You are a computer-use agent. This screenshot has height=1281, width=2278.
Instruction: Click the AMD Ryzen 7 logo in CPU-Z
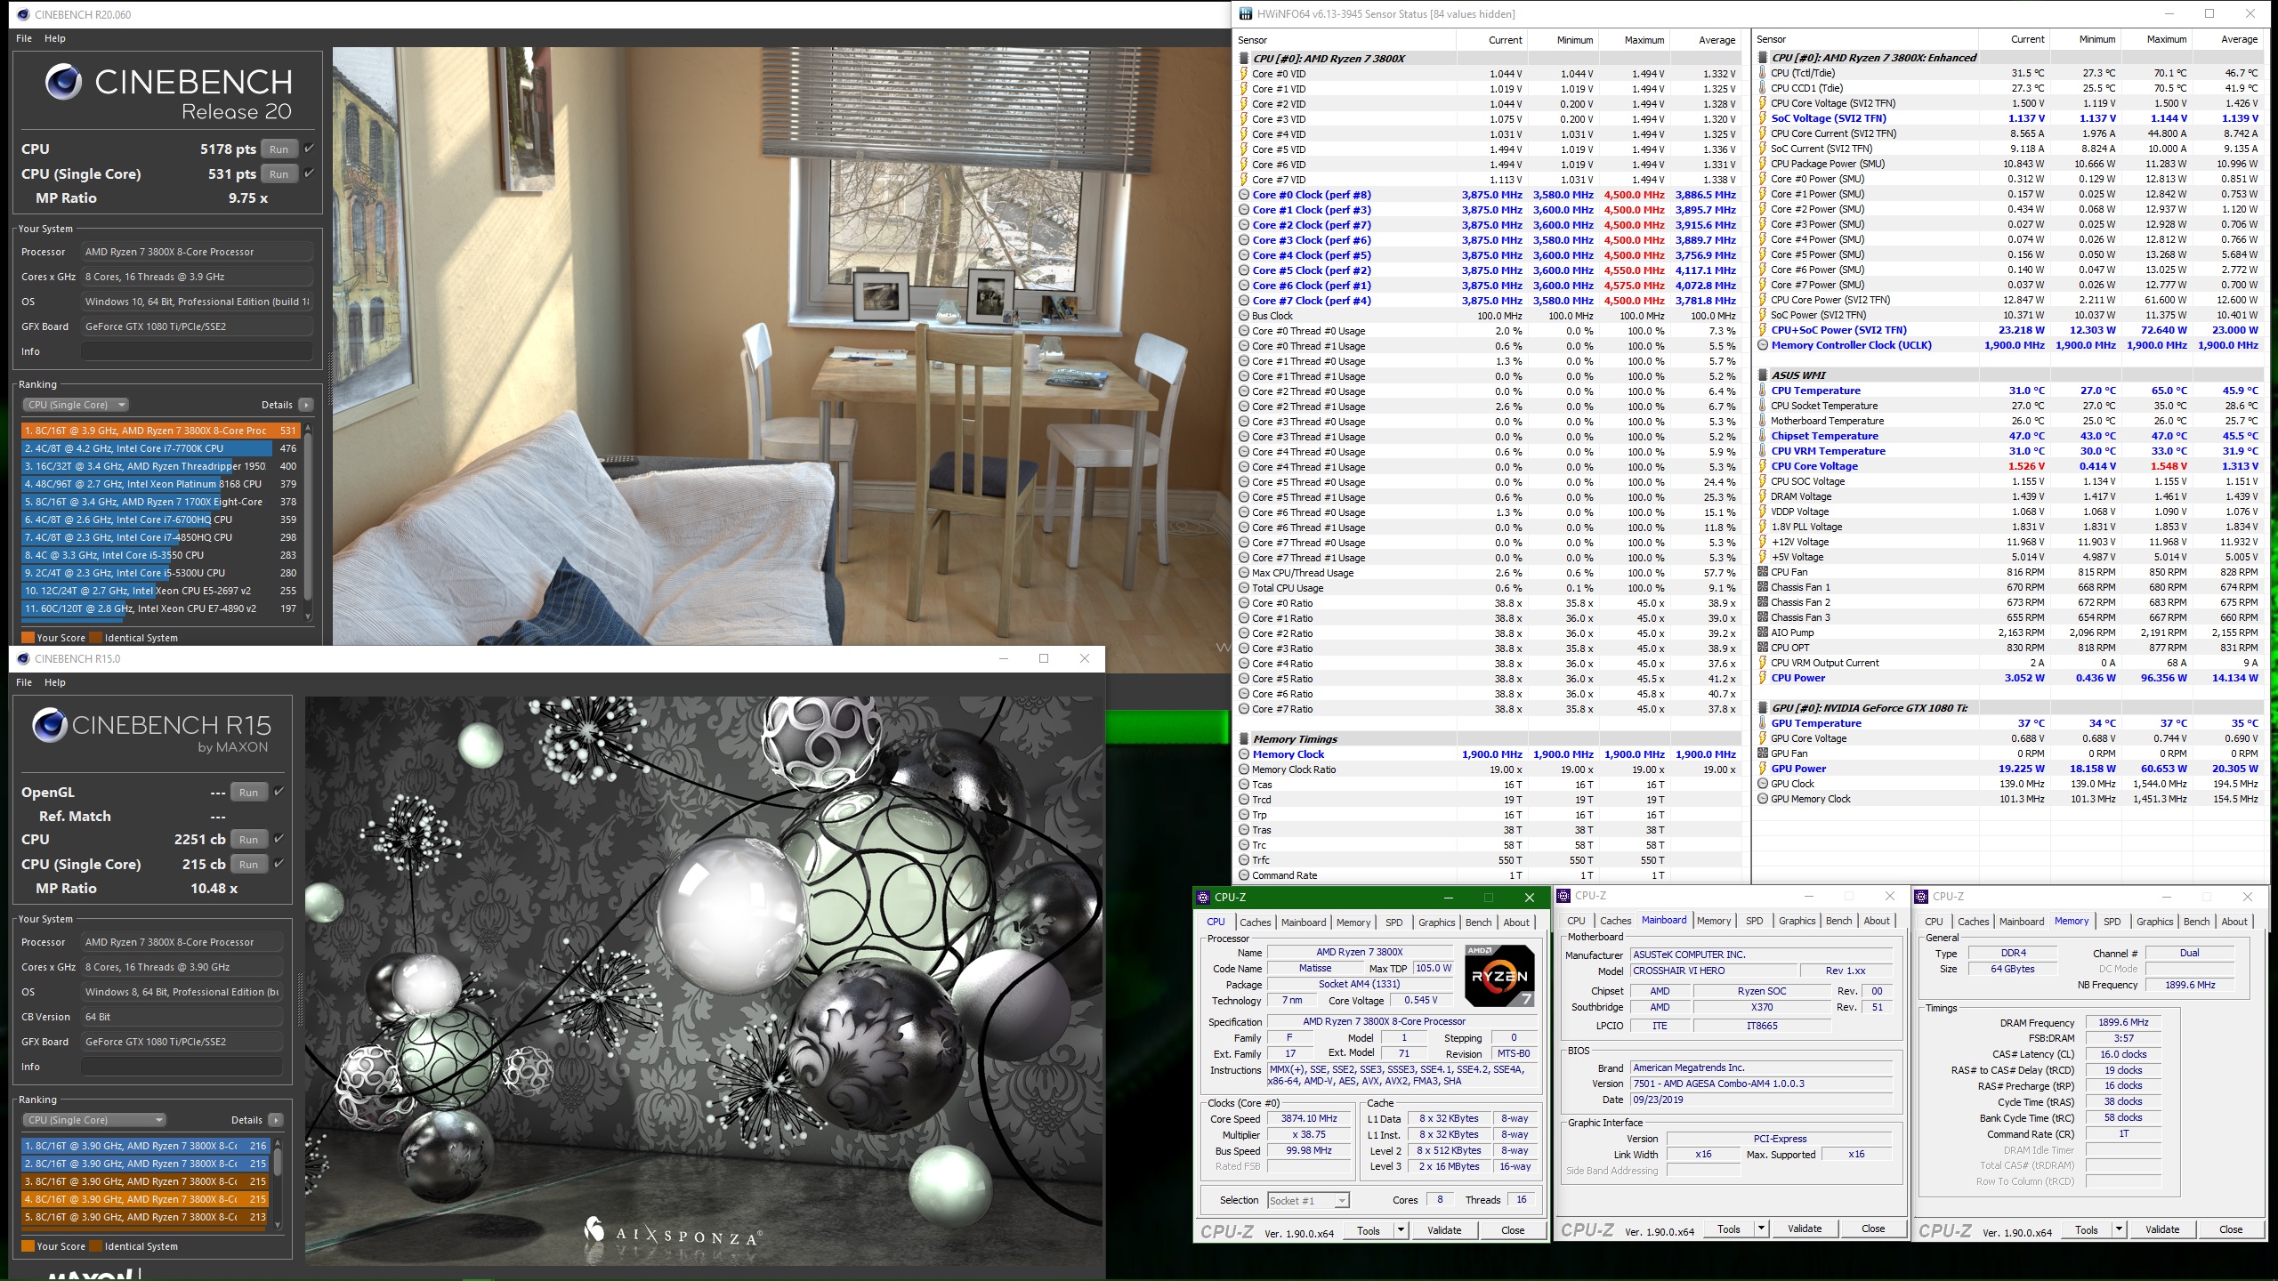tap(1499, 976)
